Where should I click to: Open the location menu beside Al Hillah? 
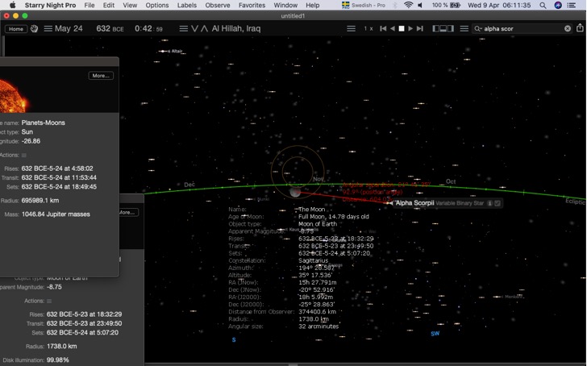[183, 29]
